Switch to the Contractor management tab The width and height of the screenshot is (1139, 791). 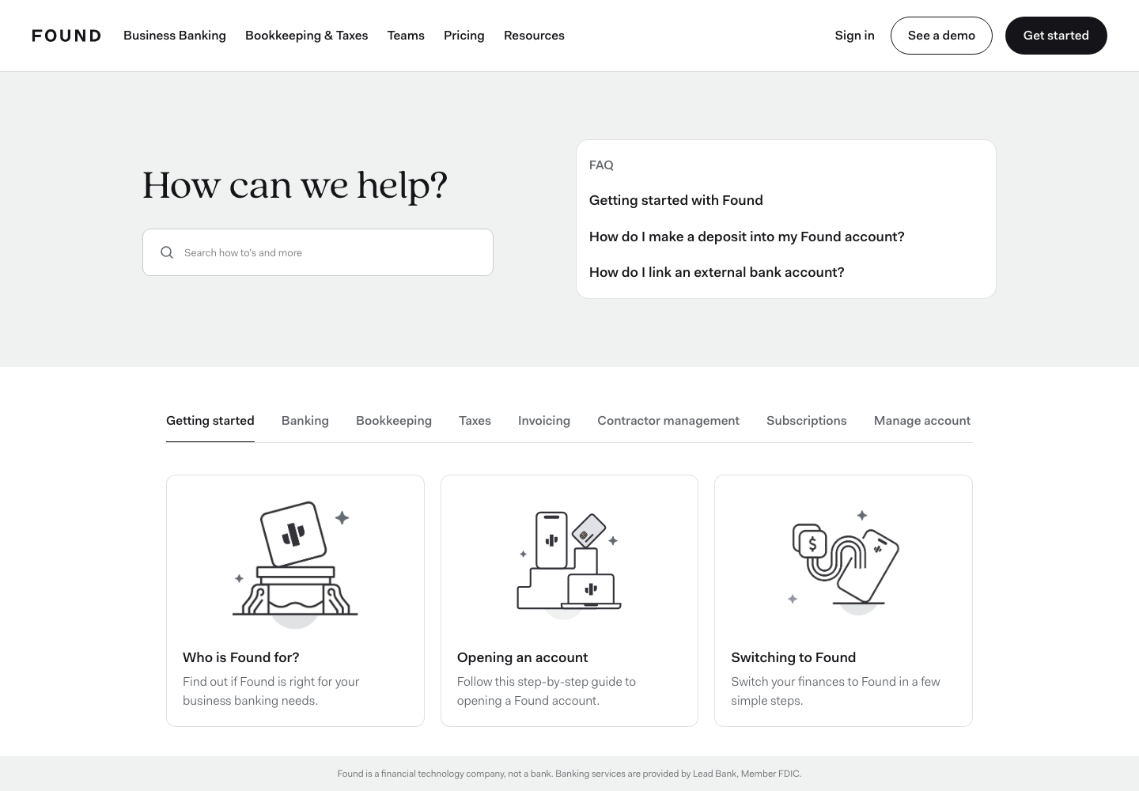pos(668,421)
